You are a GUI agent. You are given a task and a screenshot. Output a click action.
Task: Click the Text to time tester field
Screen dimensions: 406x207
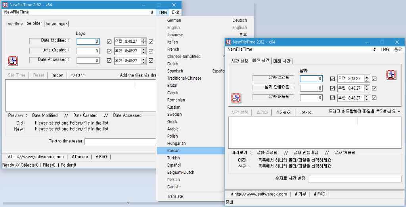[x=121, y=142]
